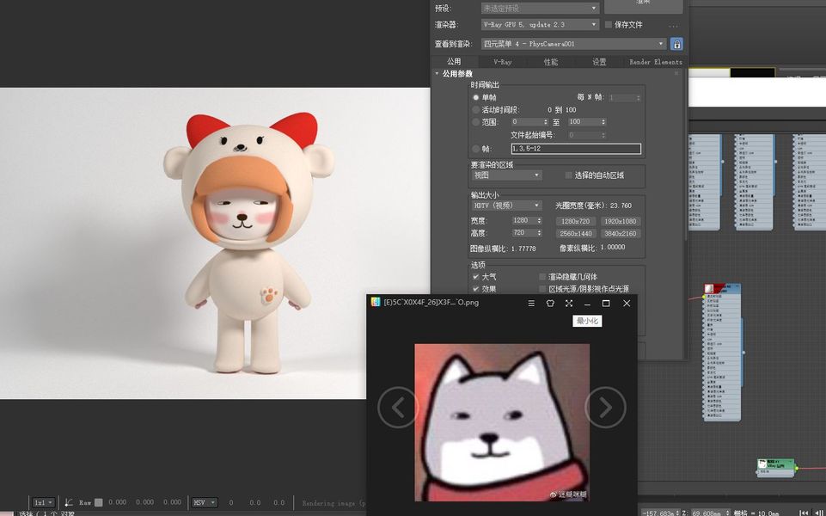Viewport: 826px width, 516px height.
Task: Click the husky image in the image viewer
Action: [x=502, y=422]
